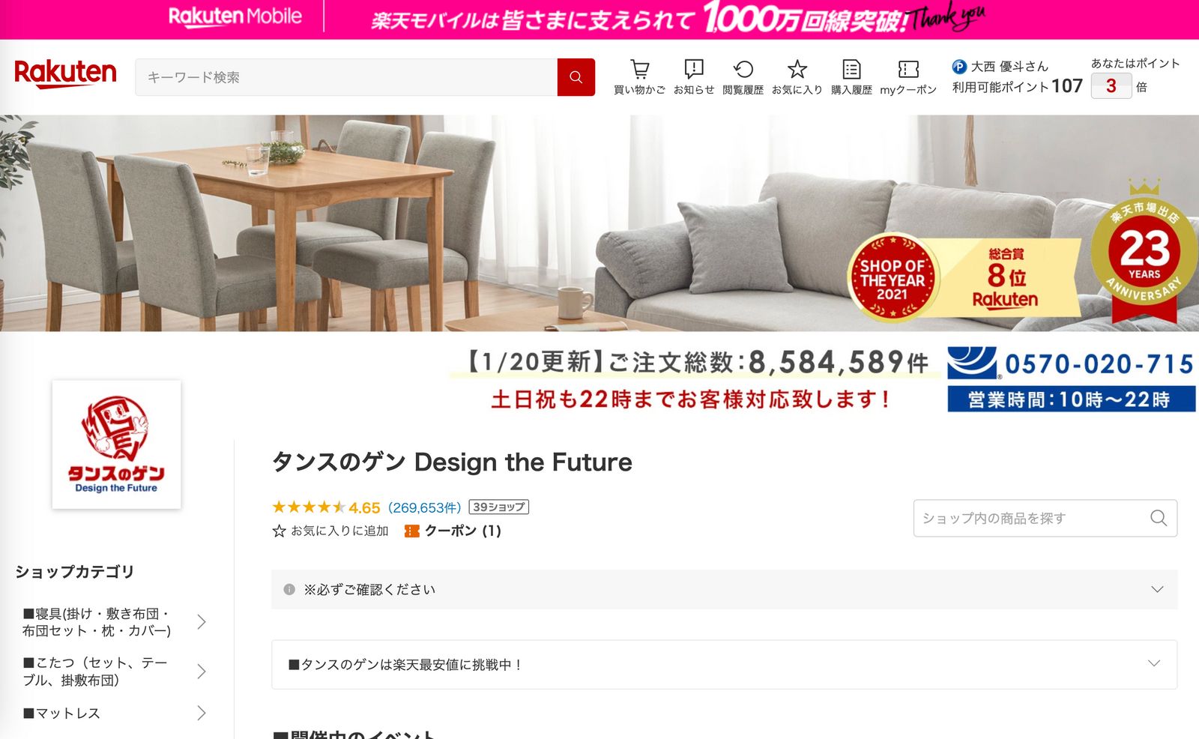Open the こたつ category chevron
Viewport: 1199px width, 739px height.
pyautogui.click(x=202, y=672)
